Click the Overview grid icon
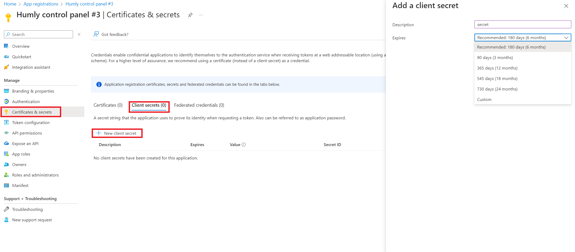This screenshot has width=575, height=252. coord(6,46)
